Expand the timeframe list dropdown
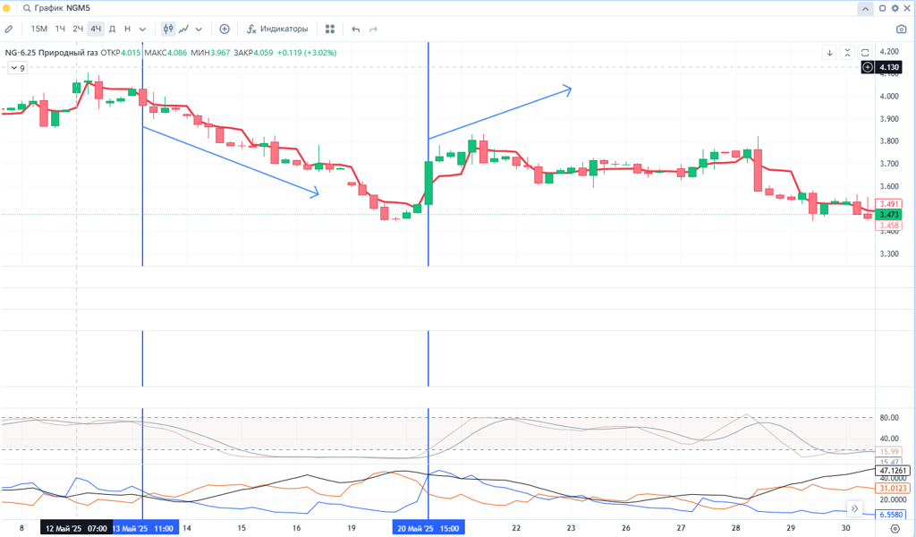The image size is (916, 537). 143,29
